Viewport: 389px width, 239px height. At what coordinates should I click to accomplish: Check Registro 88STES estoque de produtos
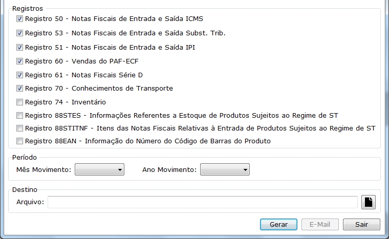(x=20, y=116)
